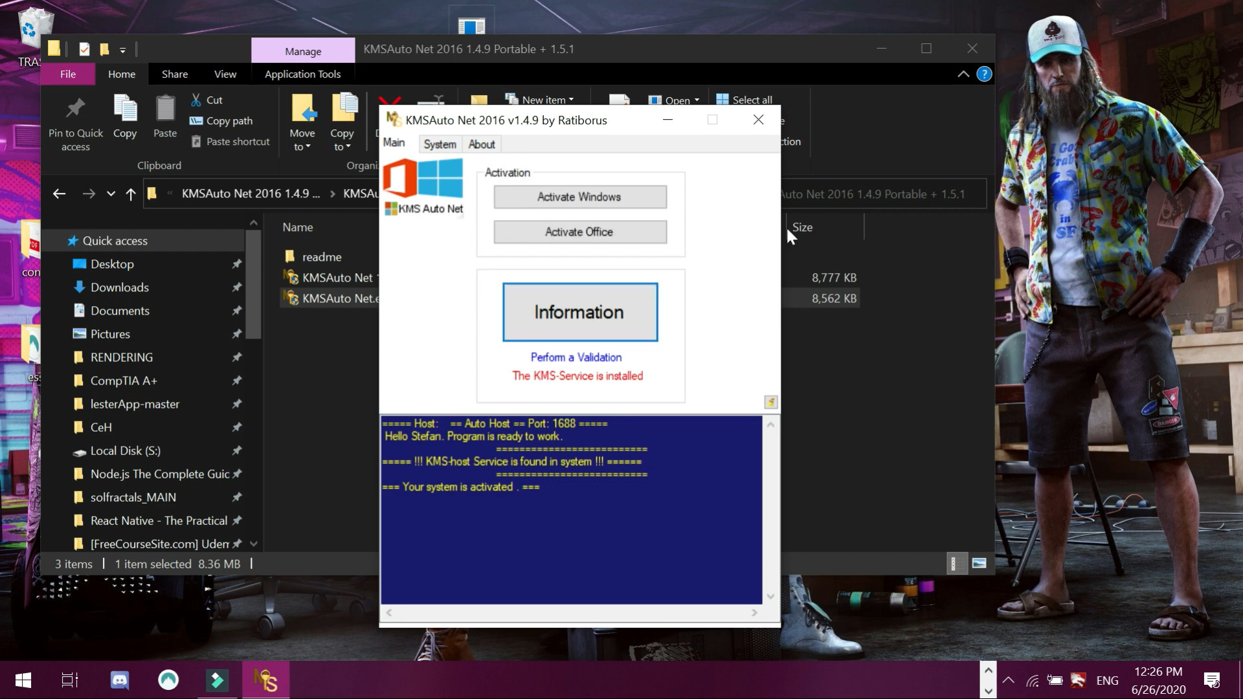Open Downloads in the navigation pane
This screenshot has height=699, width=1243.
click(x=120, y=287)
